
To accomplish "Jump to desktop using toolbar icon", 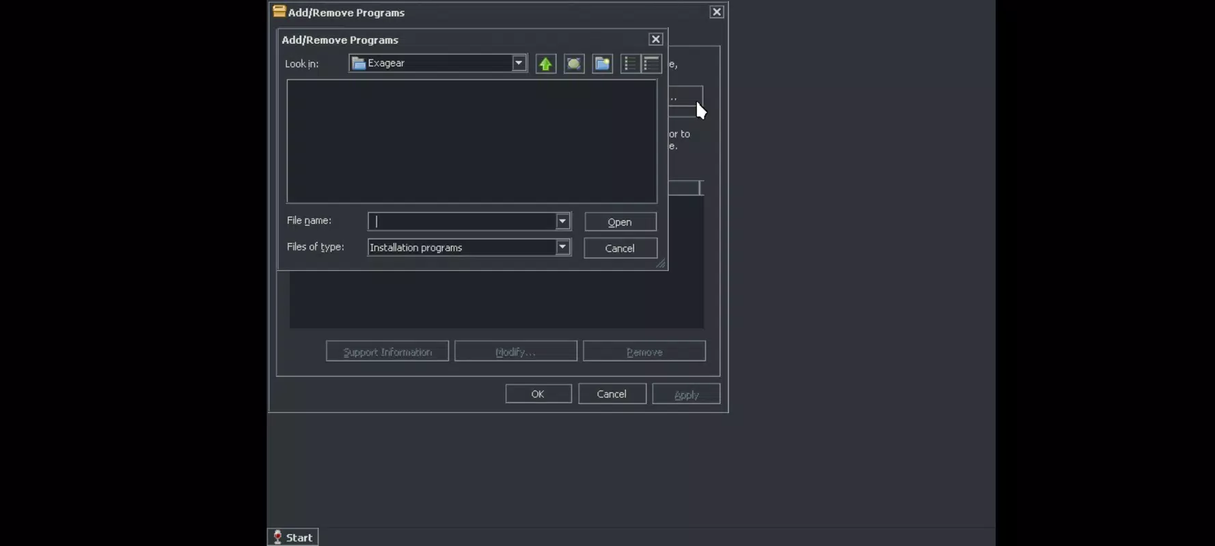I will click(574, 63).
